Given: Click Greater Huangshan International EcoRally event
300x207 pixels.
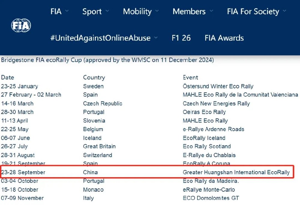Looking at the screenshot, I should pyautogui.click(x=236, y=172).
